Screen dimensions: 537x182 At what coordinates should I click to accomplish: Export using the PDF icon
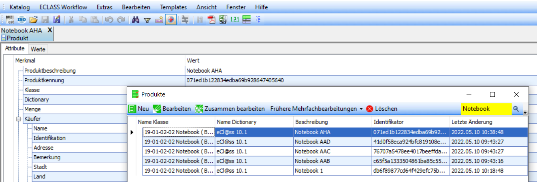coord(212,19)
